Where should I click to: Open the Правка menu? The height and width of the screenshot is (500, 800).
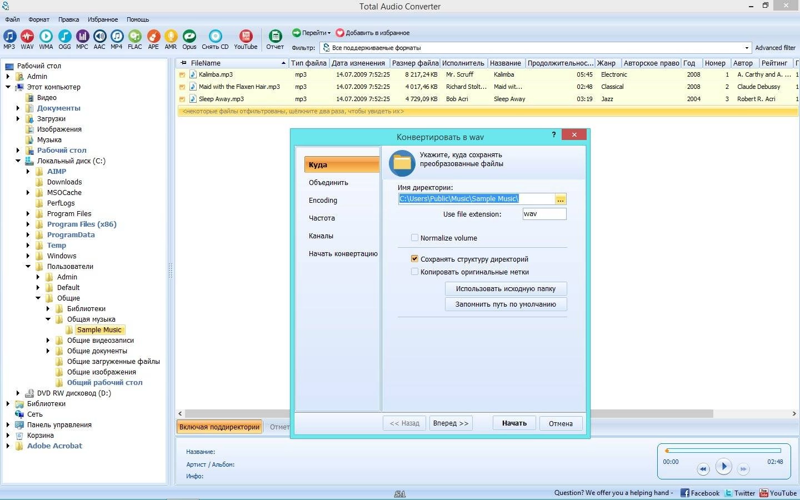[69, 19]
